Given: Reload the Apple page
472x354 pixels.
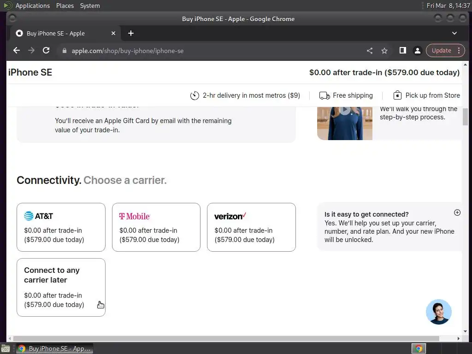Looking at the screenshot, I should point(46,51).
